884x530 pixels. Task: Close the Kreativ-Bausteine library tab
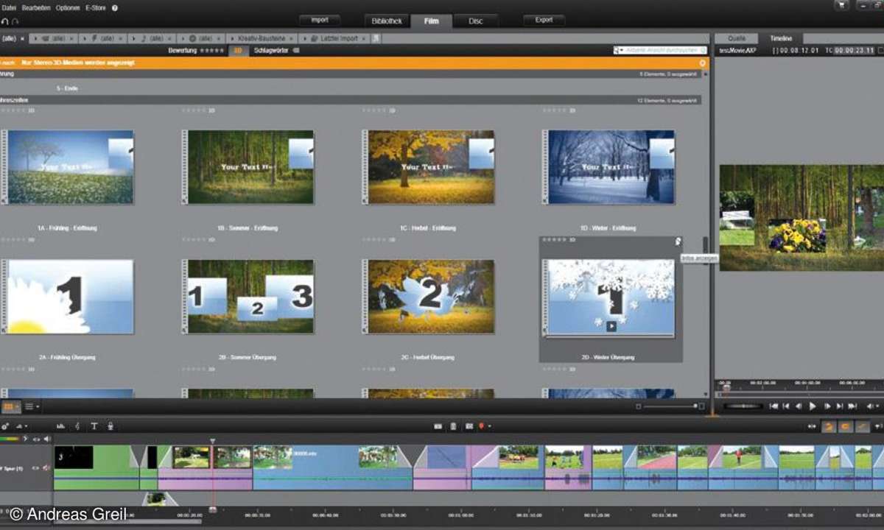click(x=291, y=38)
